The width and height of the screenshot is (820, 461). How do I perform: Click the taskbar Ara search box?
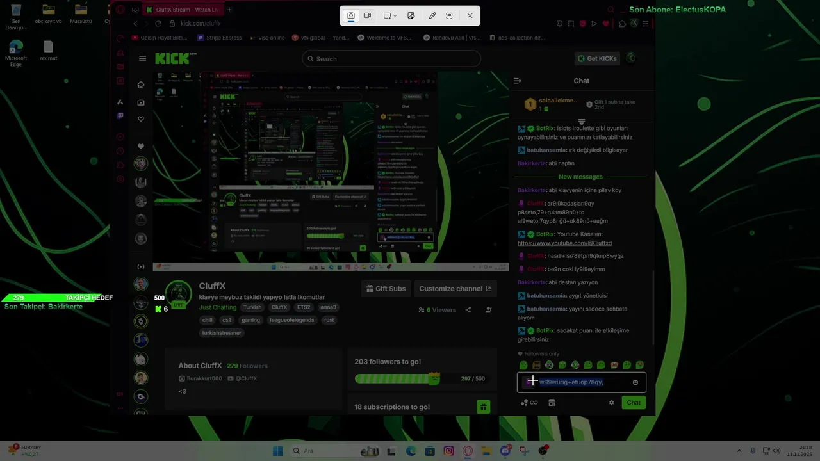pyautogui.click(x=334, y=451)
